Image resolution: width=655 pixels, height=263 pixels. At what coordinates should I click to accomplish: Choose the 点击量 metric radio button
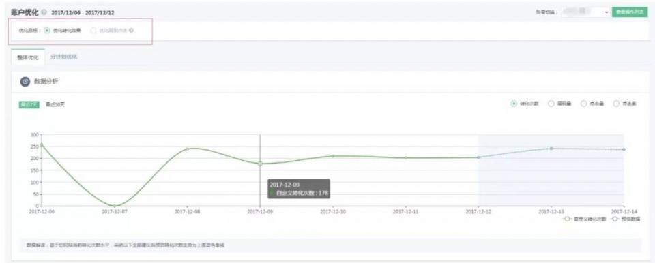click(x=584, y=104)
